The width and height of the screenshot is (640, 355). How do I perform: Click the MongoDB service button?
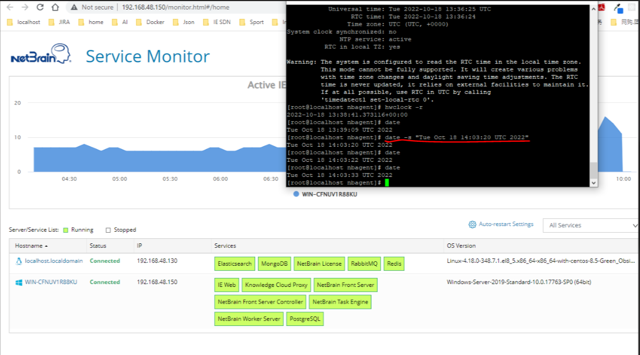(274, 263)
